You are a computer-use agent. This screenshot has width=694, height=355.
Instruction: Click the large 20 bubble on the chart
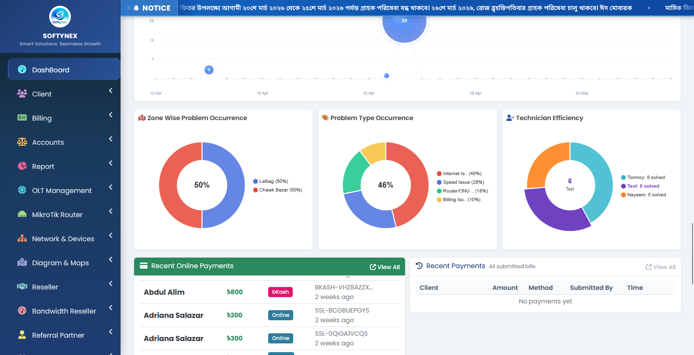(404, 21)
